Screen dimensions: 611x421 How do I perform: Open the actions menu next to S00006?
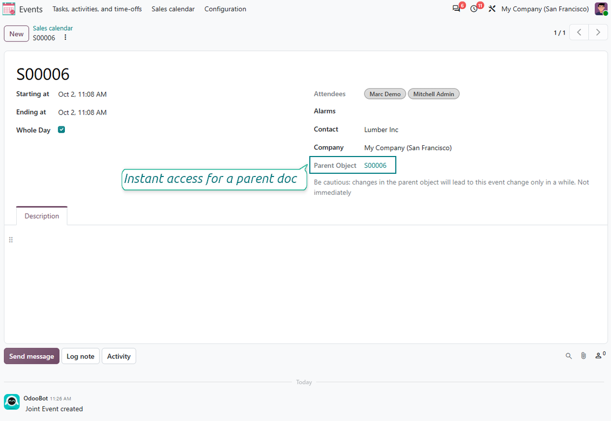coord(65,37)
